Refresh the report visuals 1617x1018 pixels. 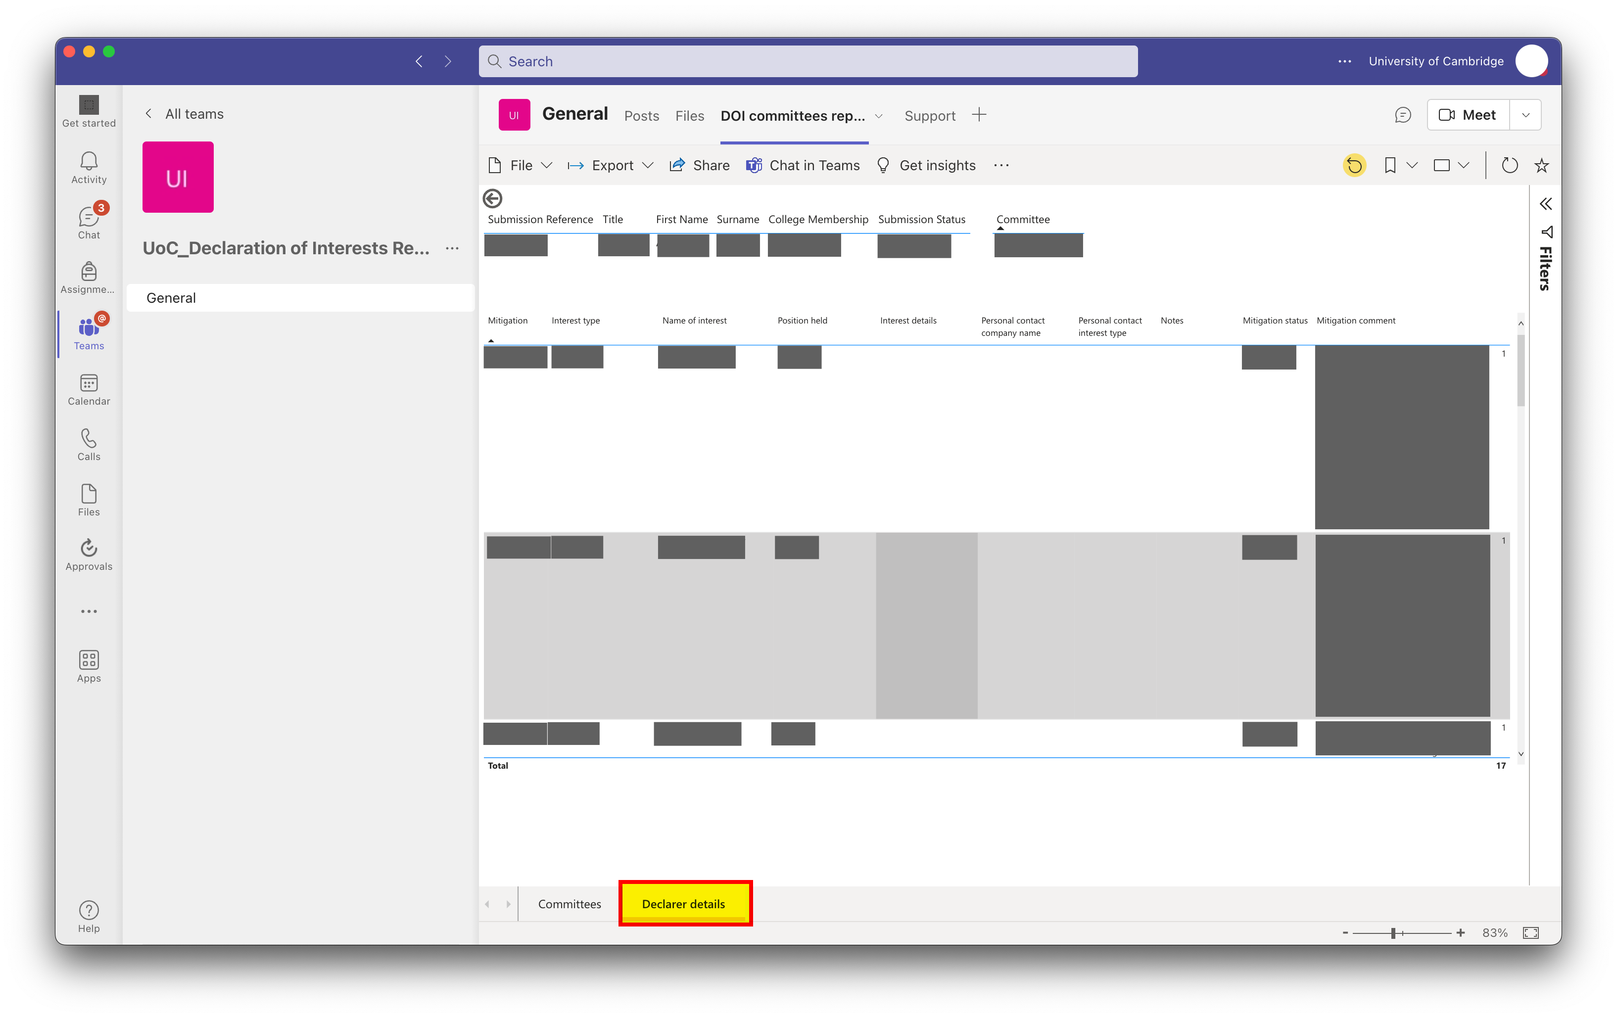(x=1510, y=165)
